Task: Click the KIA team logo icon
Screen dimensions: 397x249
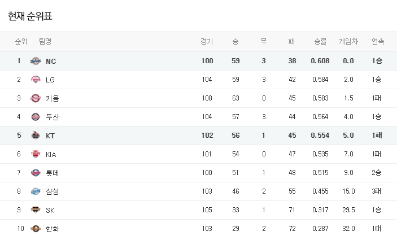Action: coord(36,154)
